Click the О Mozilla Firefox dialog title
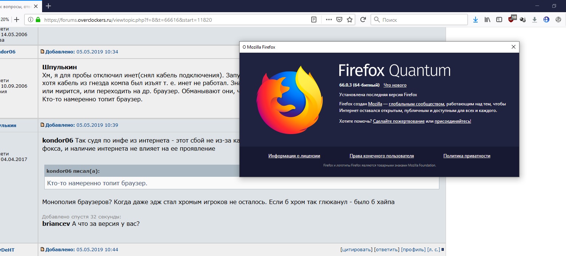Screen dimensions: 566x256 pyautogui.click(x=259, y=47)
